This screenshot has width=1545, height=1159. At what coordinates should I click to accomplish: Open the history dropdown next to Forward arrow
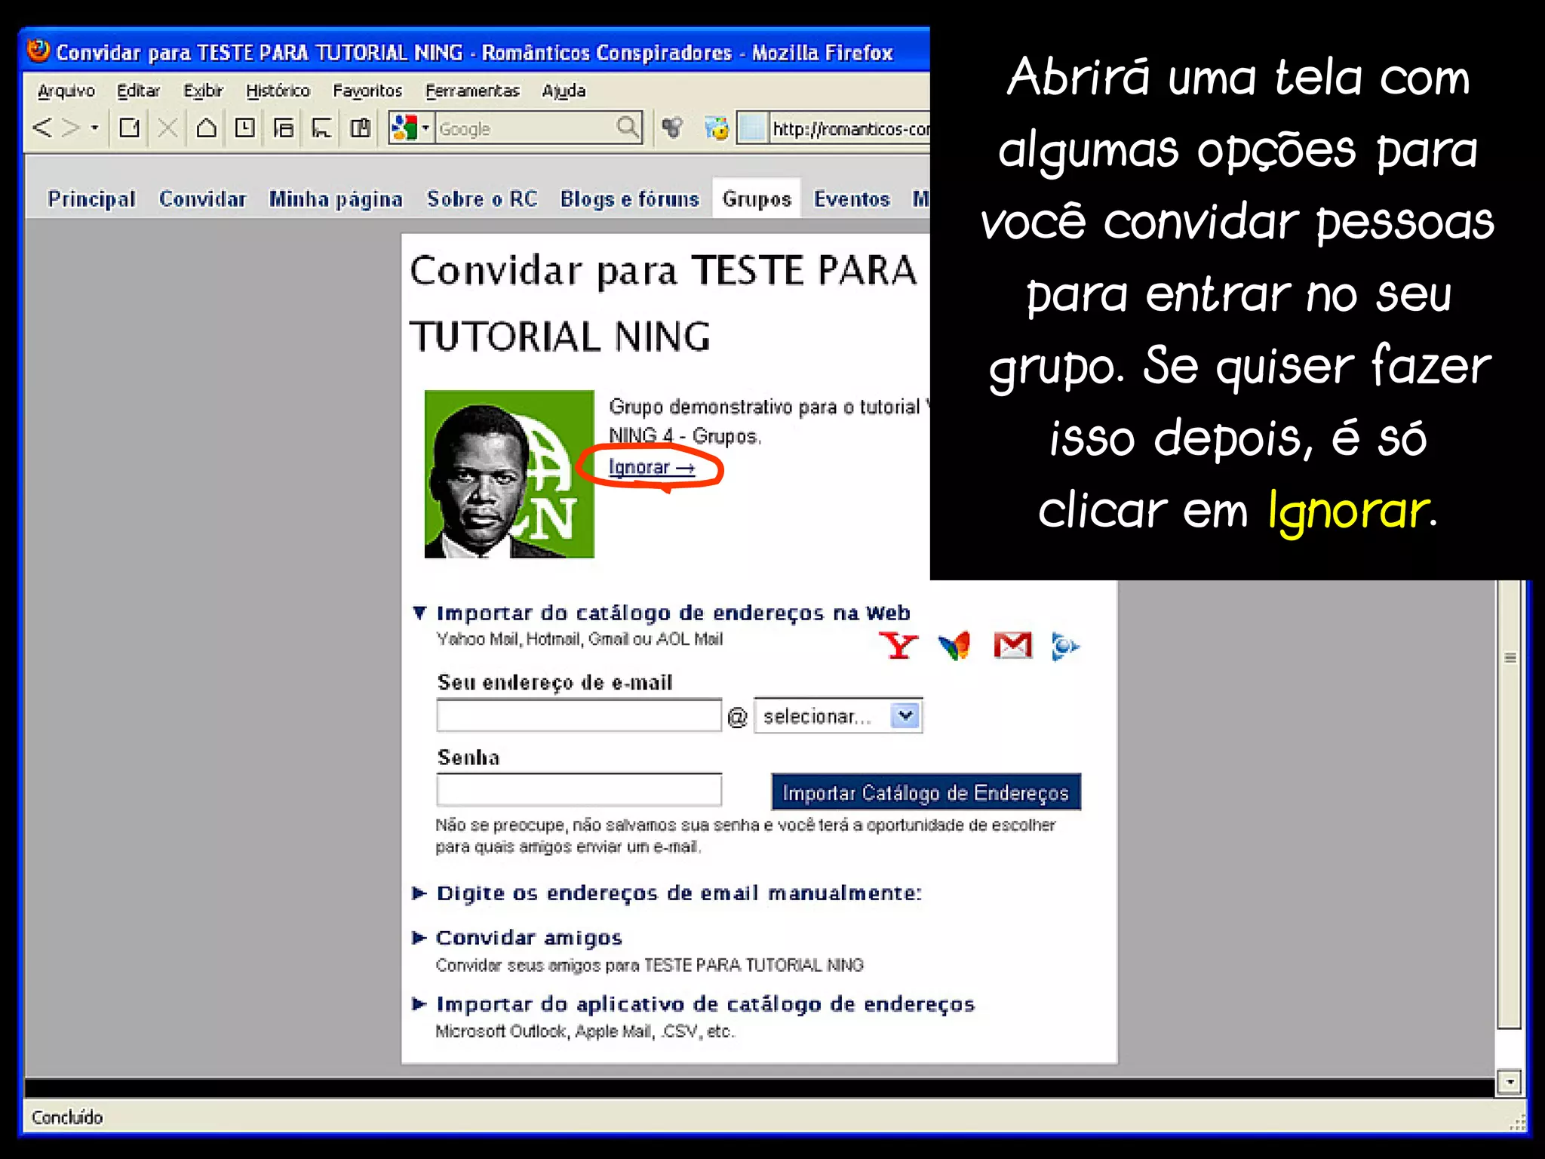click(94, 128)
